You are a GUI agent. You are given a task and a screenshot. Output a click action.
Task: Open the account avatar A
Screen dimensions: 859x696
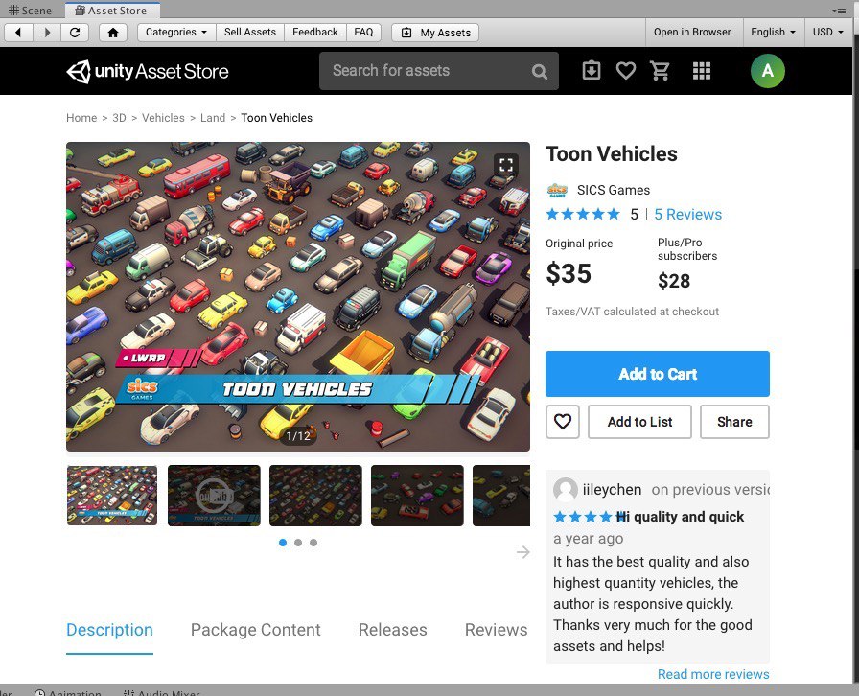[x=768, y=71]
